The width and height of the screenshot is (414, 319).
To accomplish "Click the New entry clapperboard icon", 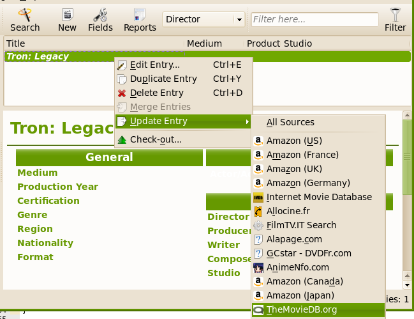I will coord(68,15).
